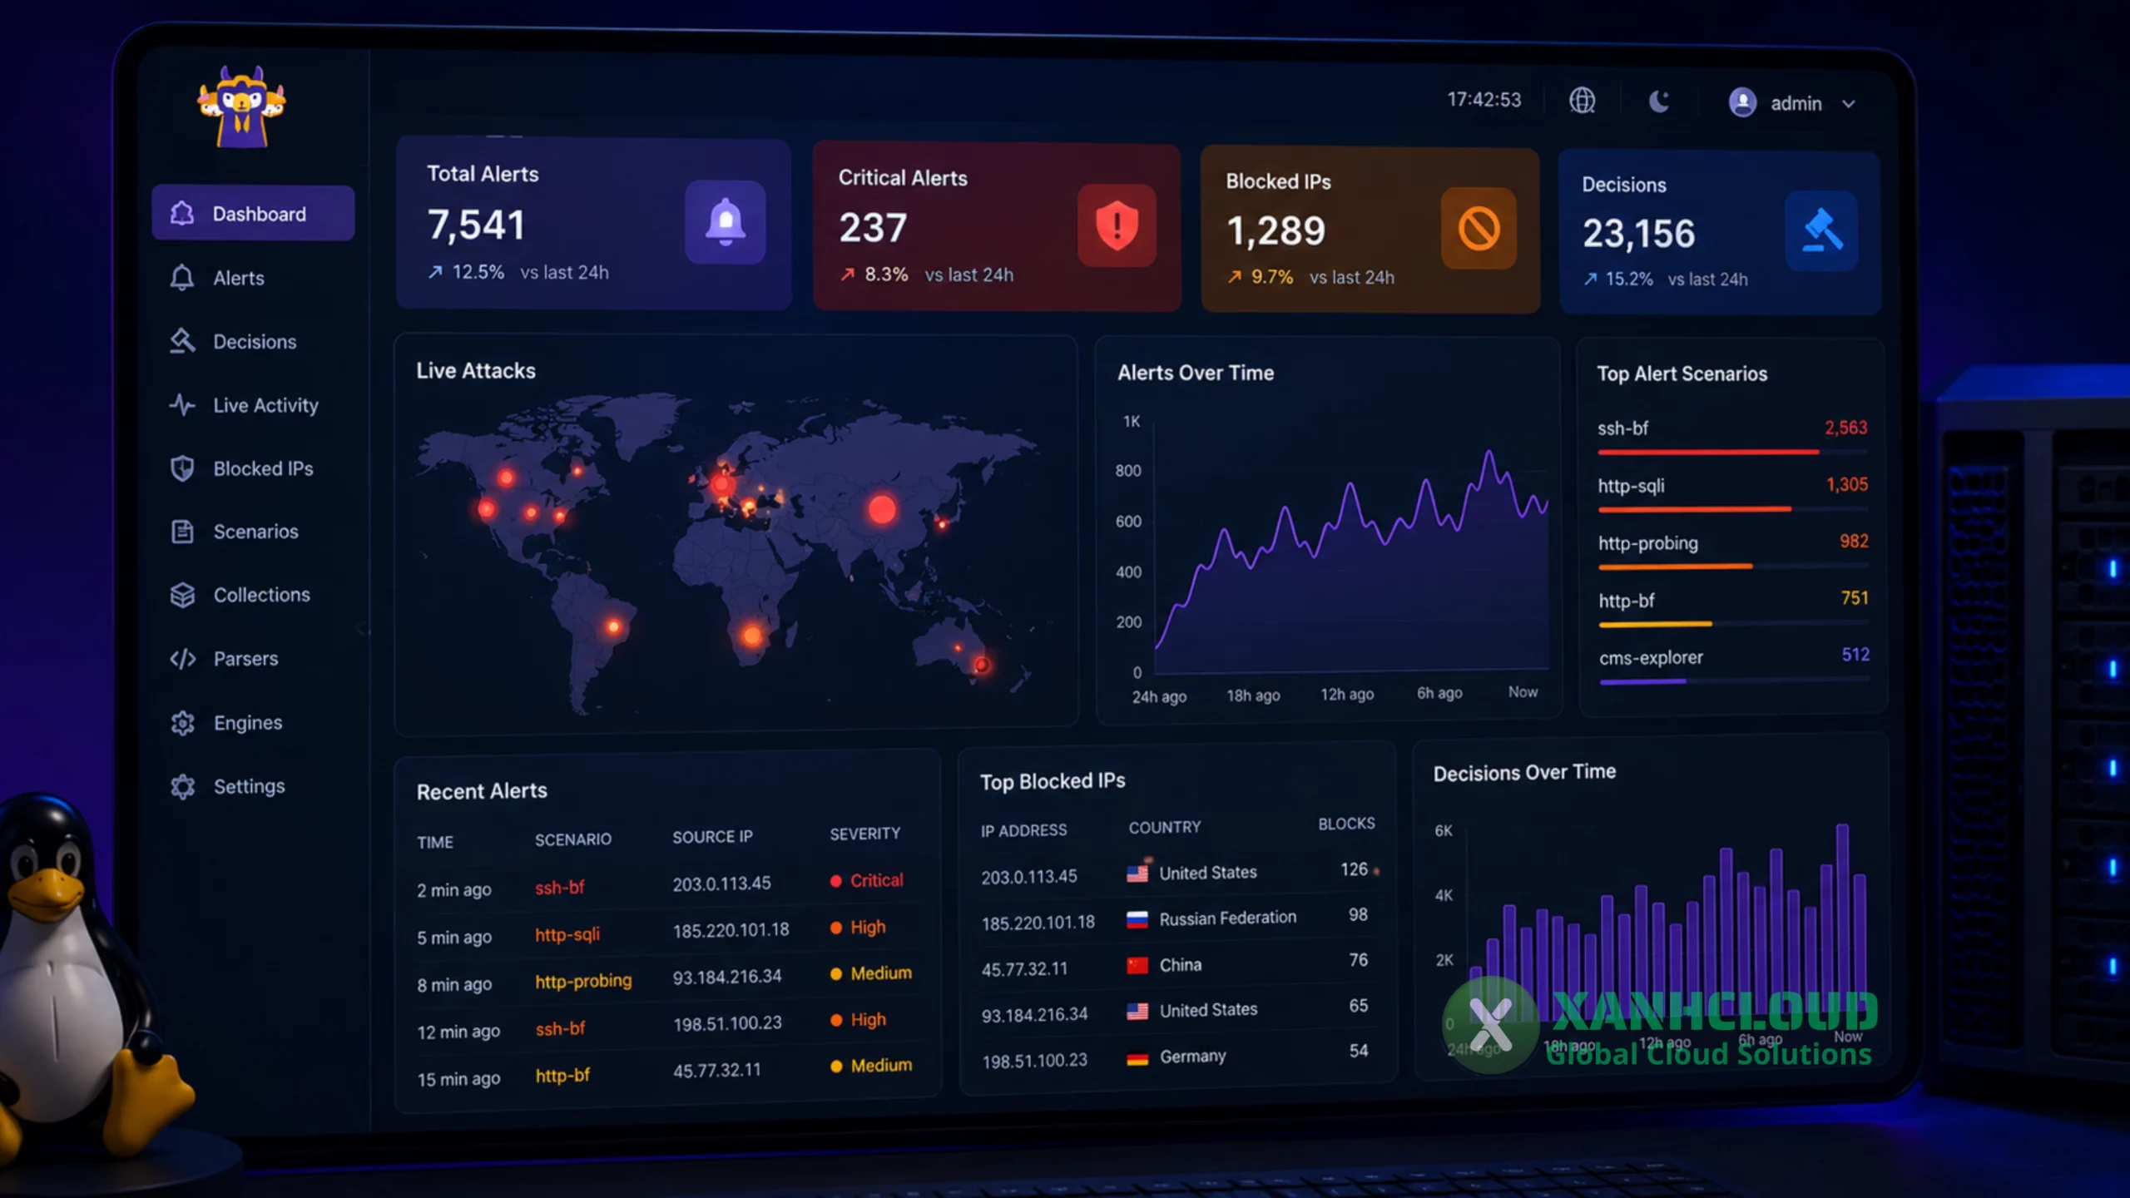
Task: Click the attack hotspot over Brazil
Action: tap(614, 626)
